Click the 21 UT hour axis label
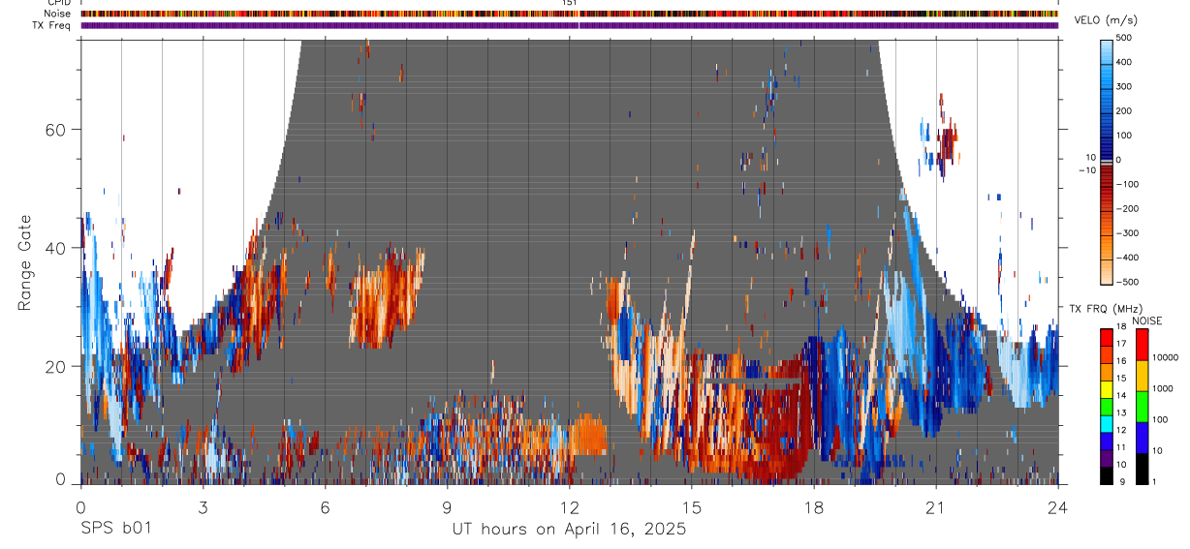This screenshot has width=1190, height=549. (x=935, y=506)
